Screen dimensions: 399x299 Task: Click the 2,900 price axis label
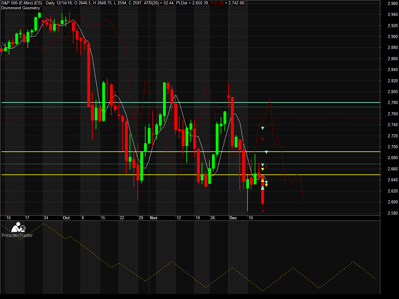[x=392, y=36]
